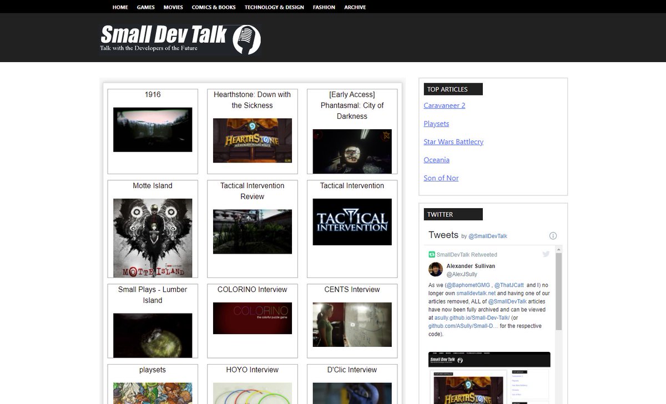Click the SmallDevTalk Retweeted label
This screenshot has height=404, width=666.
click(467, 255)
